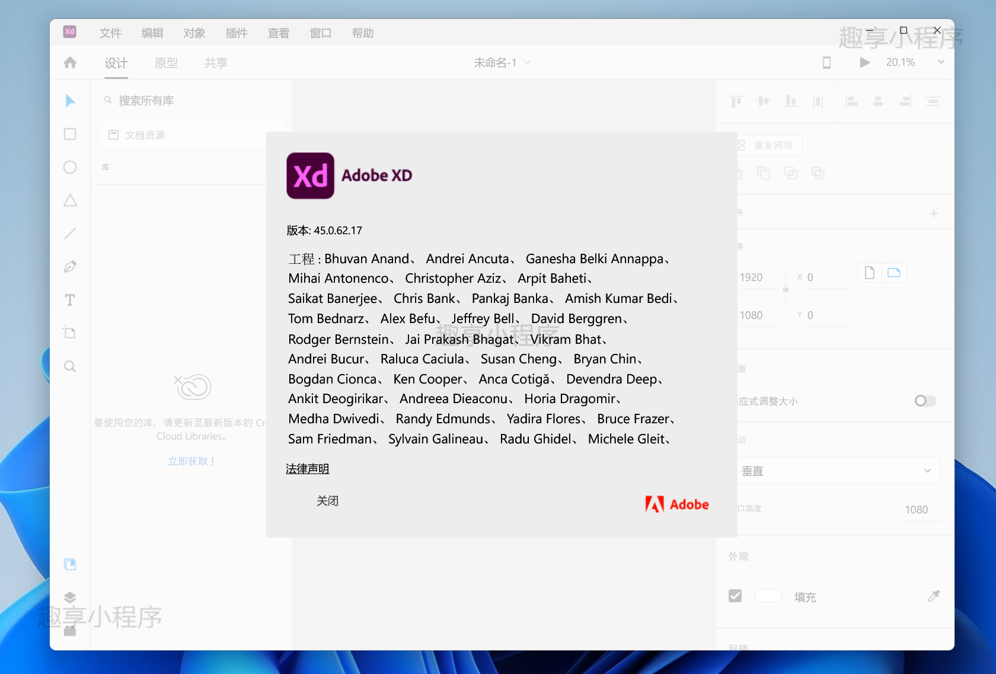Click the Adobe logo in dialog
This screenshot has height=674, width=996.
tap(677, 504)
